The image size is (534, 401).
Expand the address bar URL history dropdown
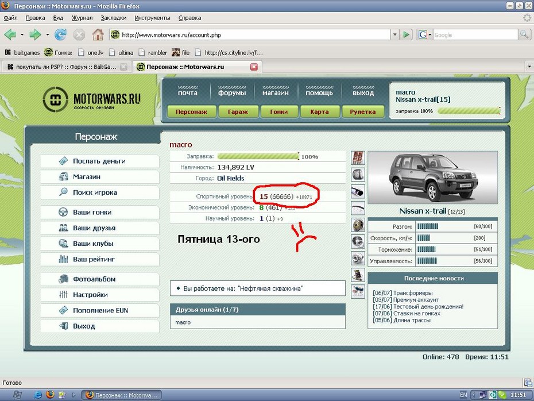[x=394, y=34]
